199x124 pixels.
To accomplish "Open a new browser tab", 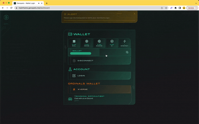I will (47, 3).
